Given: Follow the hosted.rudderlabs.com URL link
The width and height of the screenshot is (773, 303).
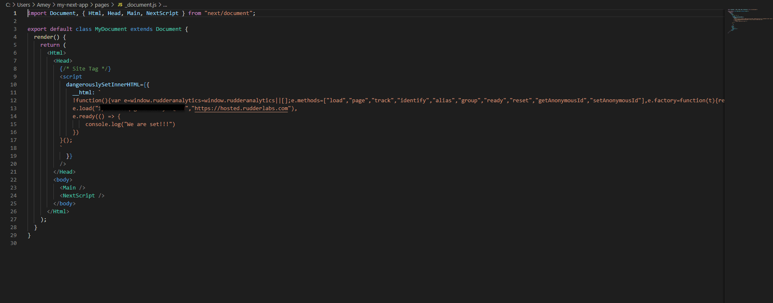Looking at the screenshot, I should pos(241,109).
